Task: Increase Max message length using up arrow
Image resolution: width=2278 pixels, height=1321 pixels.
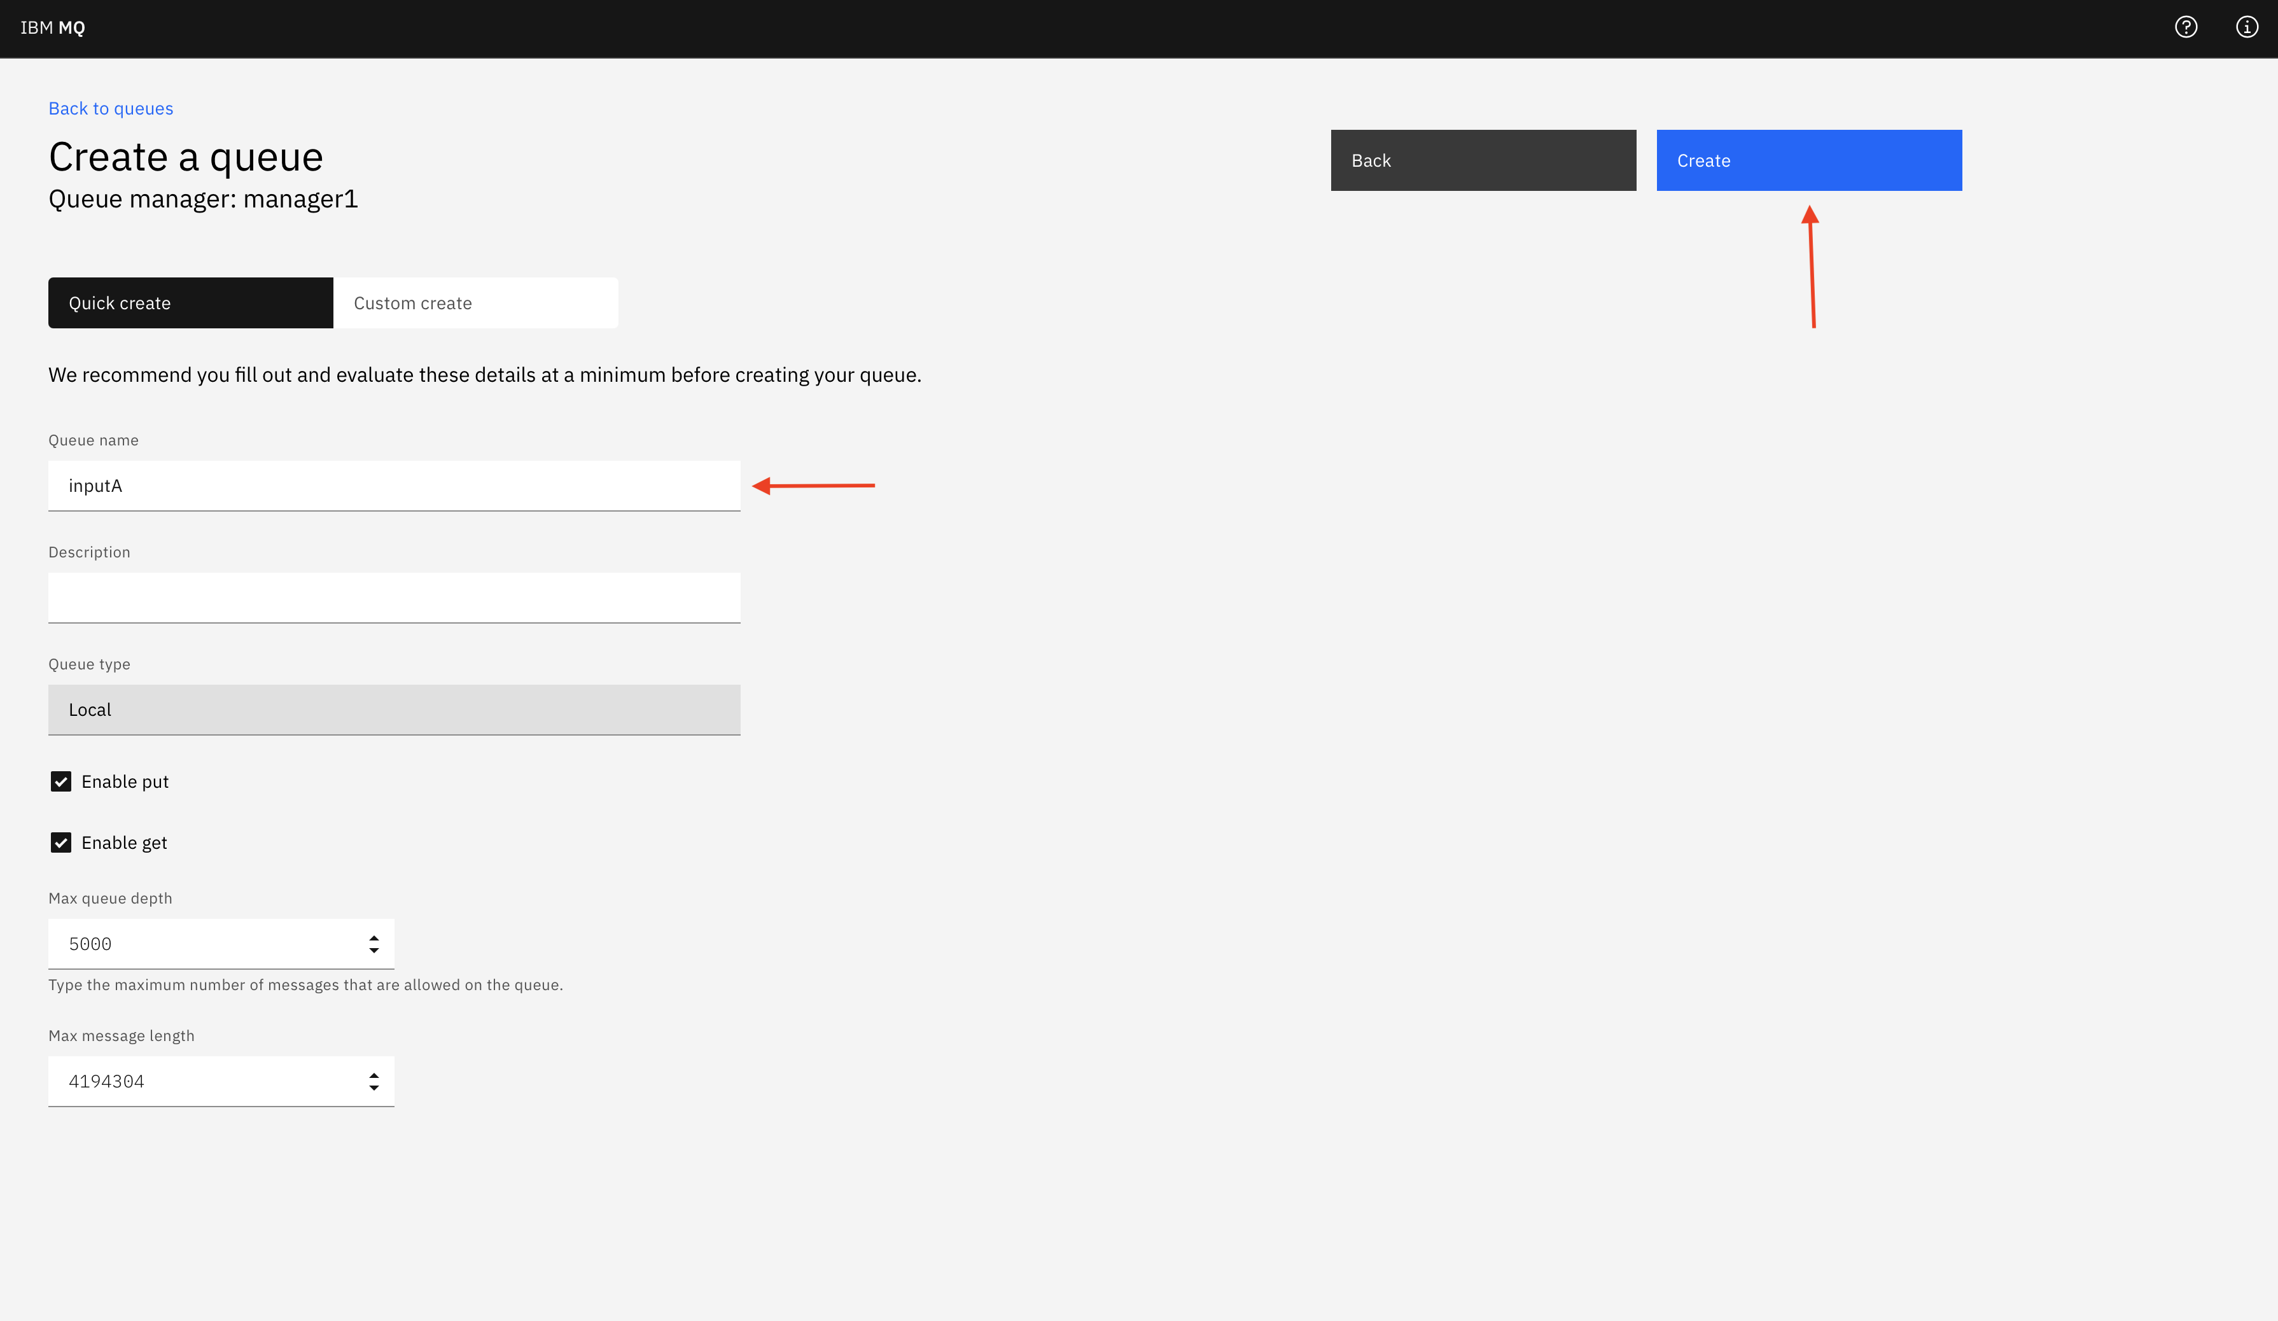Action: (374, 1075)
